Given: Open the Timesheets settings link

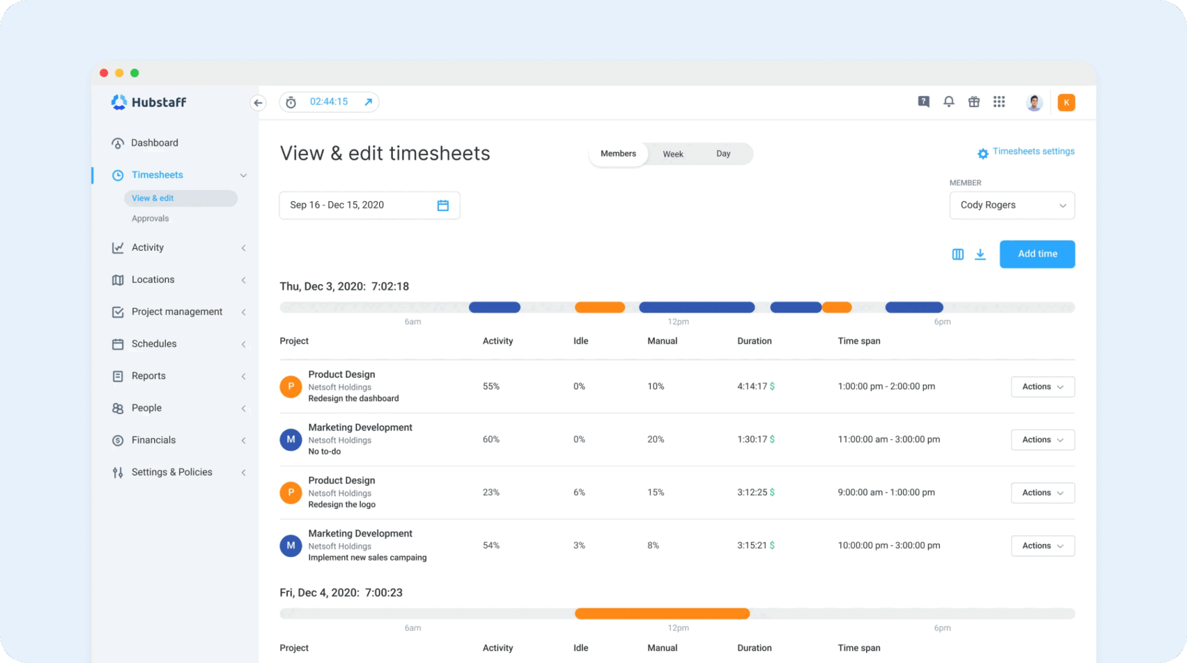Looking at the screenshot, I should pyautogui.click(x=1033, y=151).
